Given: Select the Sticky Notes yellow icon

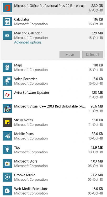Looking at the screenshot, I should (7, 122).
